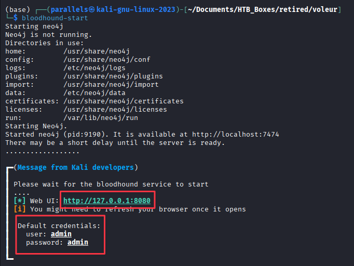Click the data path '/etc/neo4j/data'
Image resolution: width=354 pixels, height=266 pixels.
94,93
